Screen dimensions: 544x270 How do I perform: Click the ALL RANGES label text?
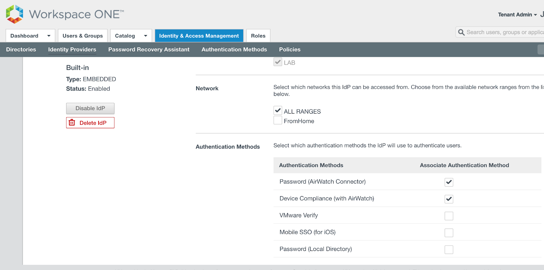click(x=302, y=112)
